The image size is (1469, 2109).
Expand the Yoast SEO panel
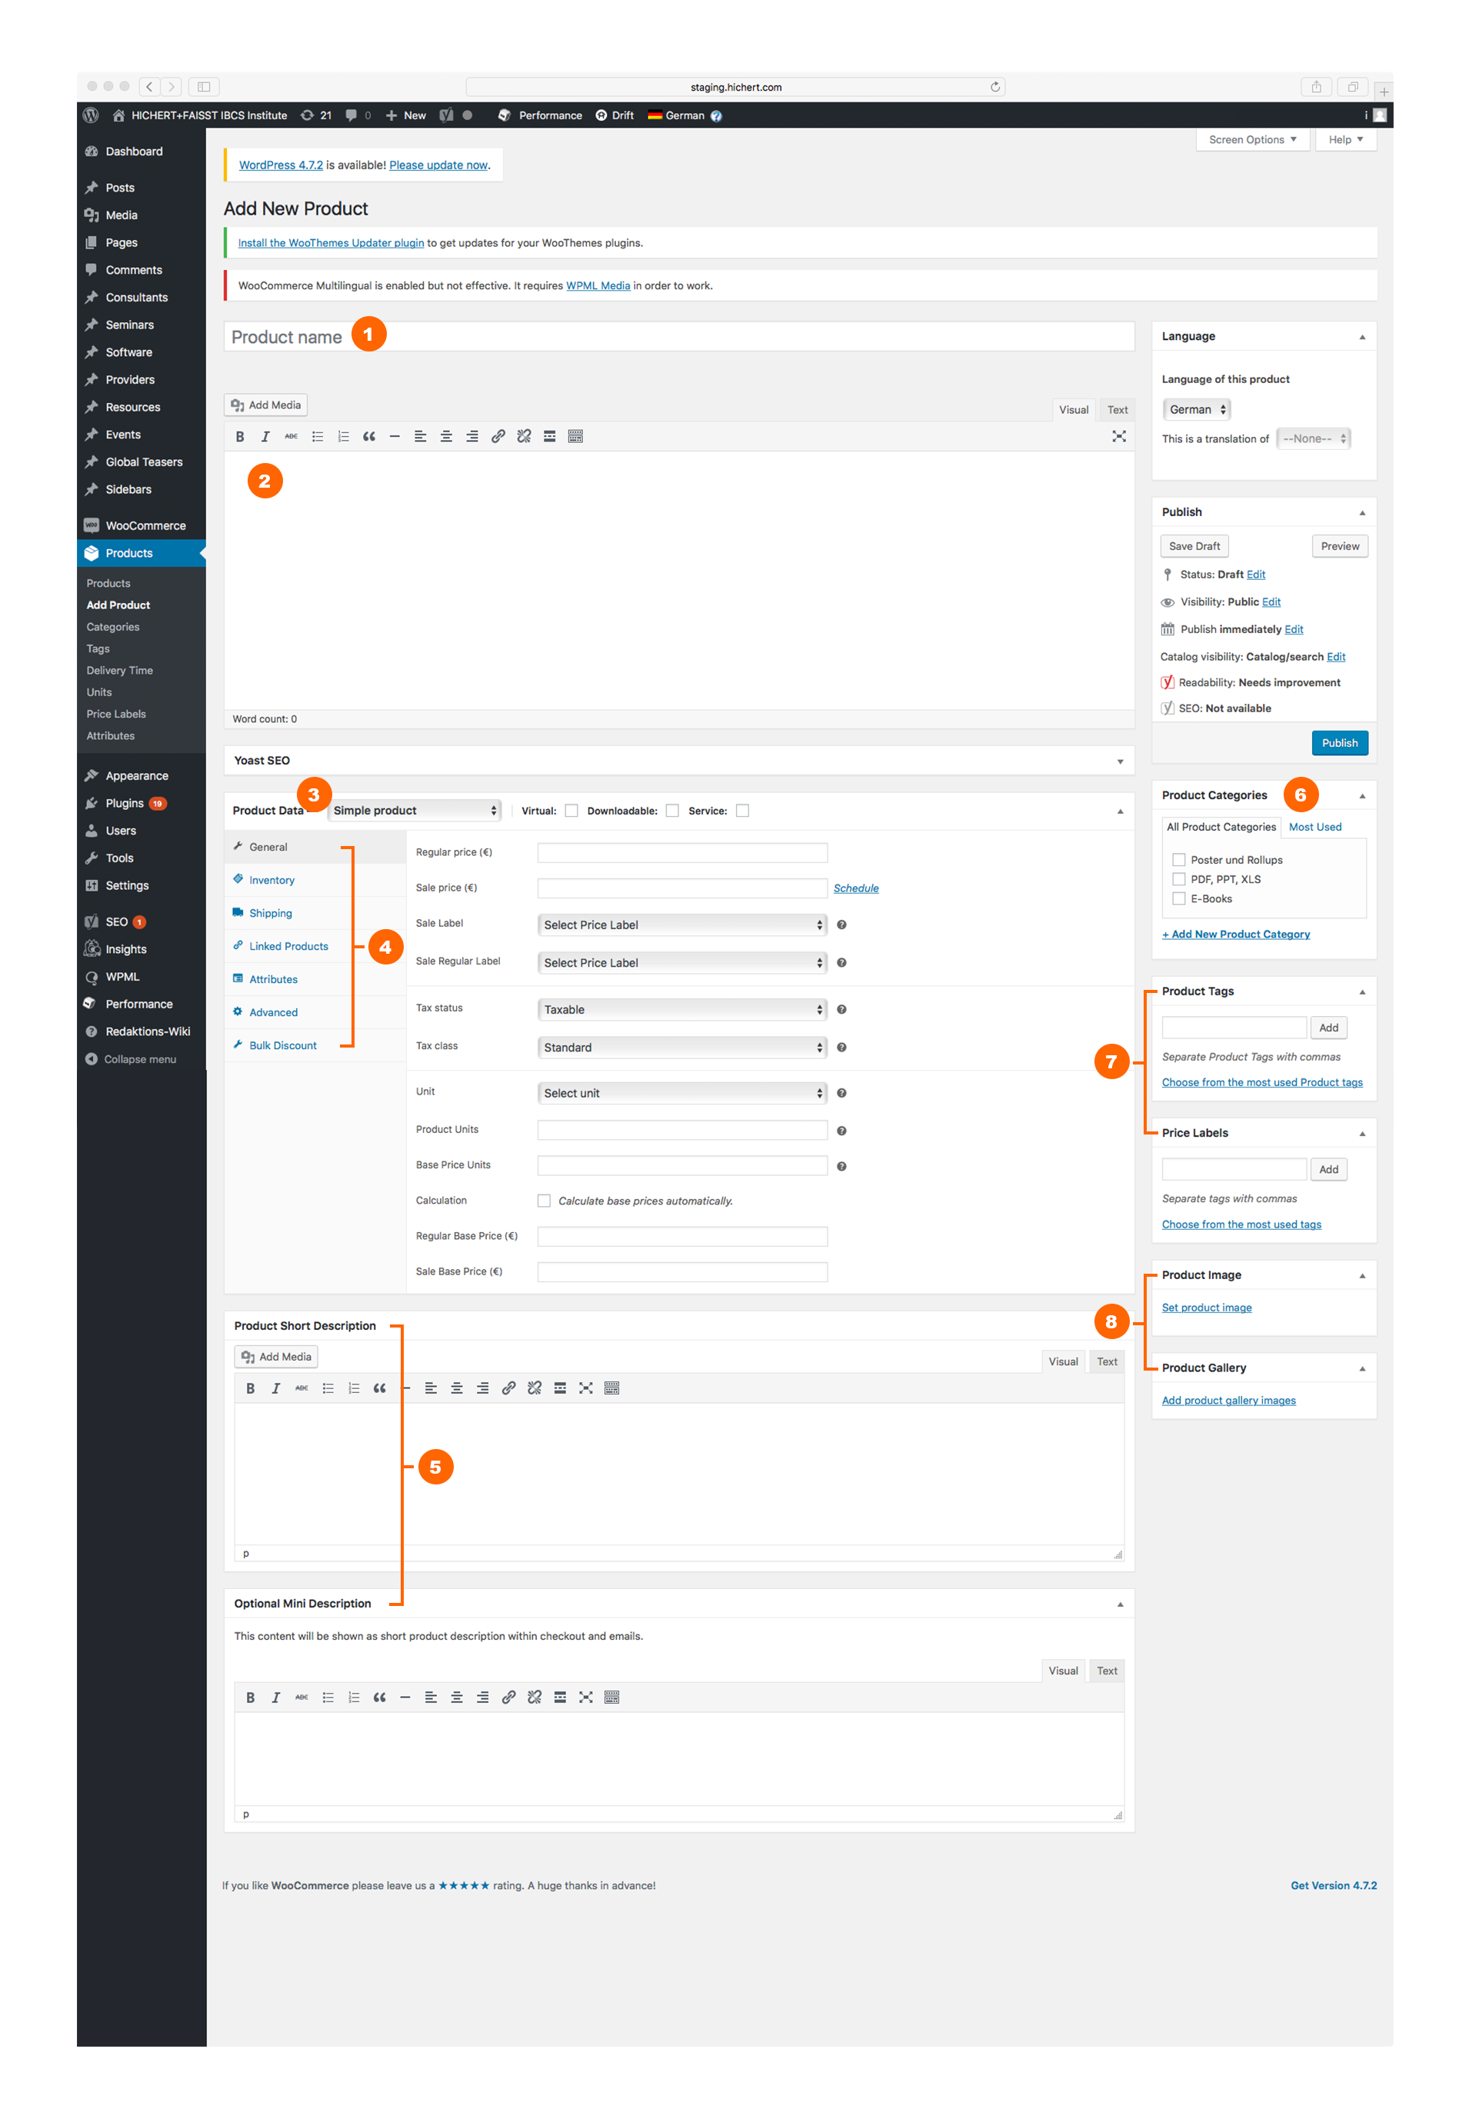1120,761
